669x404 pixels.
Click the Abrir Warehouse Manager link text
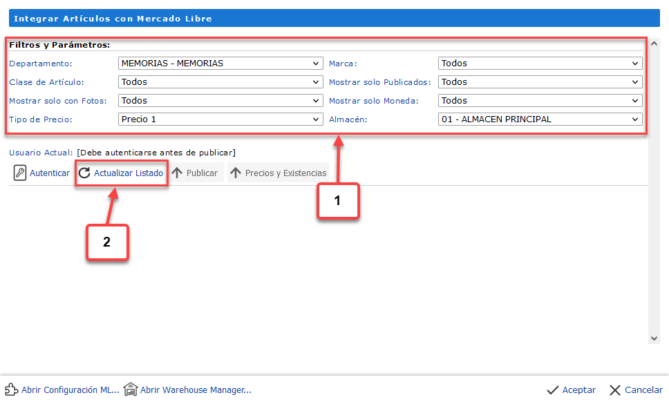[x=196, y=390]
